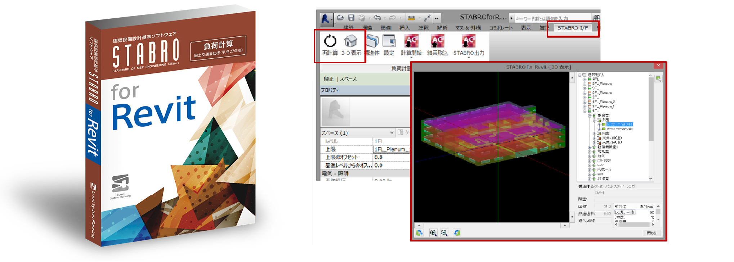Click the Open folder icon in quick access toolbar

click(341, 18)
